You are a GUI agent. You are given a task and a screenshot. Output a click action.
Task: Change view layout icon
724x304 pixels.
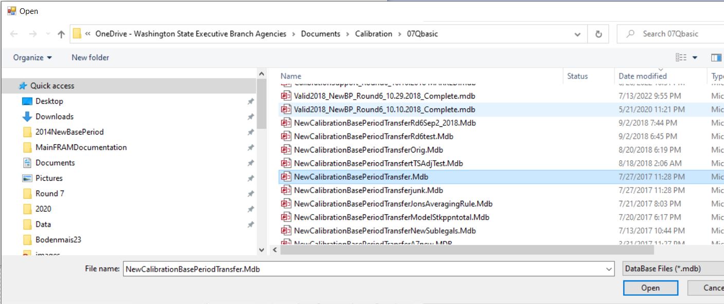click(x=681, y=58)
